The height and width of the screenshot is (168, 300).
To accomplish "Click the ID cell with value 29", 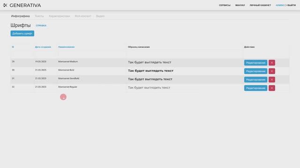I will tap(13, 62).
